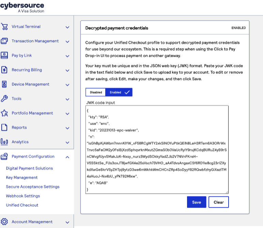Click the Analytics bar chart icon
Image resolution: width=263 pixels, height=228 pixels.
pos(4,142)
